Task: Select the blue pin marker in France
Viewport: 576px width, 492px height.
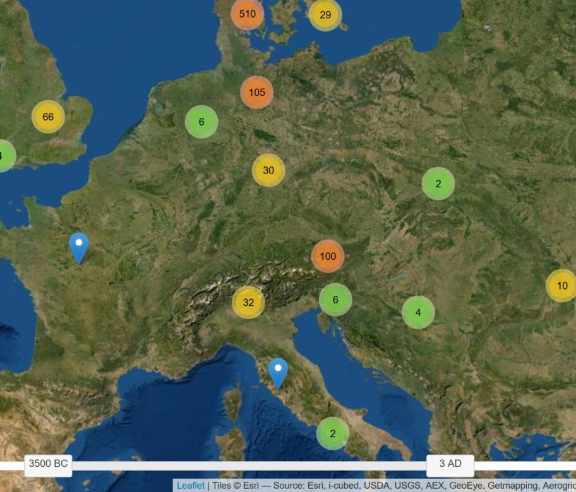Action: (78, 248)
